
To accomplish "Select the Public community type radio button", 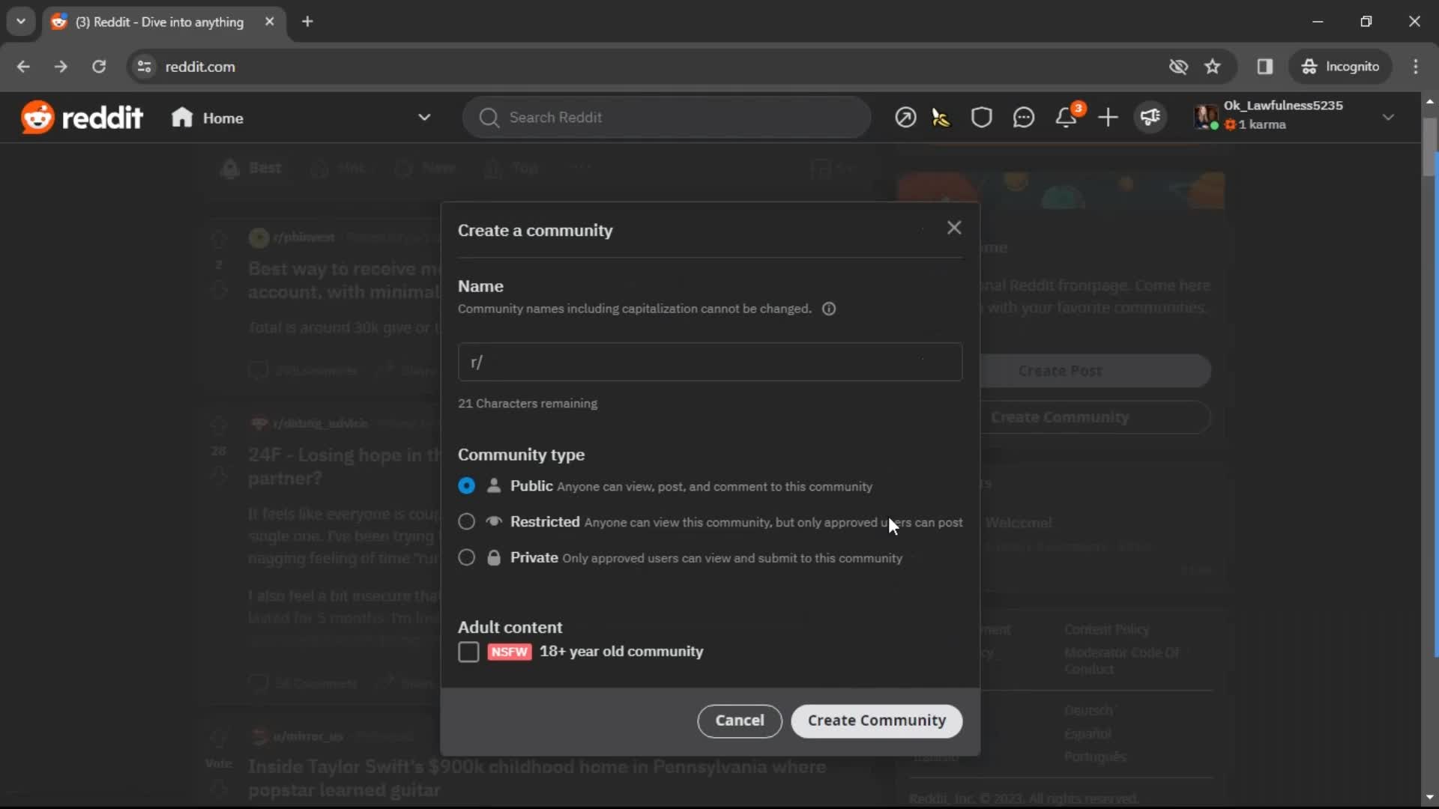I will [x=465, y=485].
